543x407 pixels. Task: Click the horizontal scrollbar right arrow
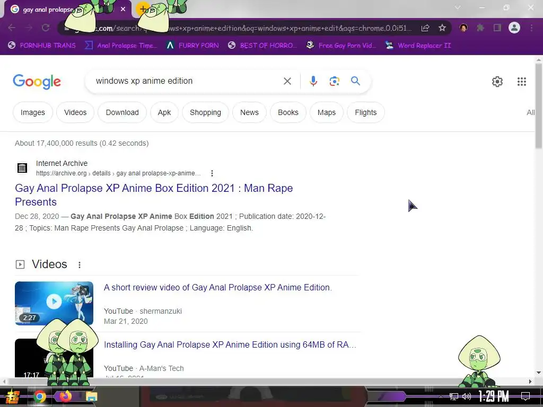pyautogui.click(x=530, y=382)
